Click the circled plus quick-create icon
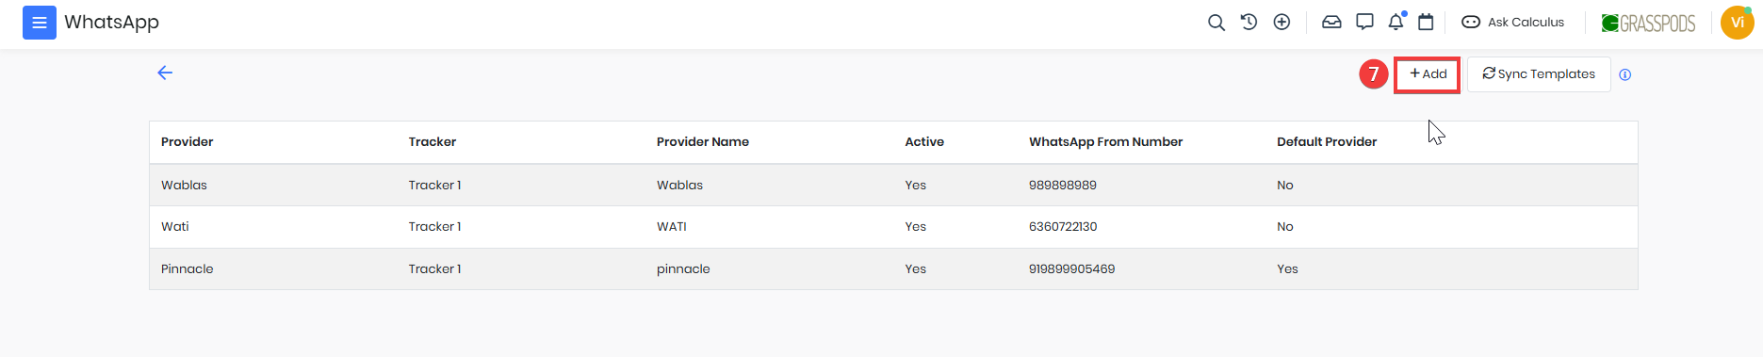The width and height of the screenshot is (1763, 357). (1281, 22)
